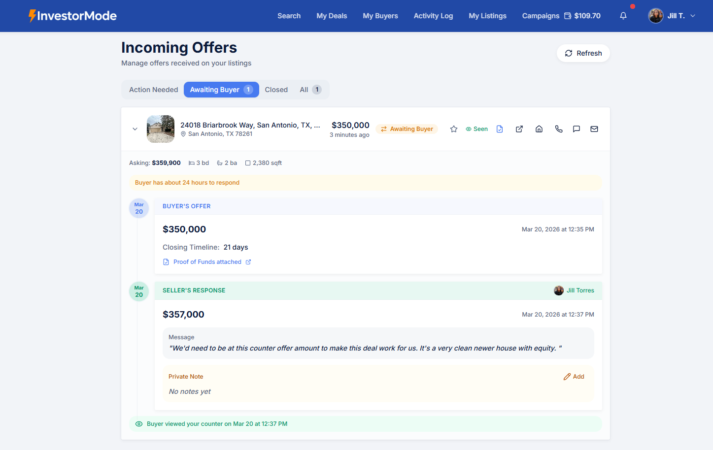Expand the InvestorMode Campaigns menu
This screenshot has width=713, height=450.
point(541,15)
